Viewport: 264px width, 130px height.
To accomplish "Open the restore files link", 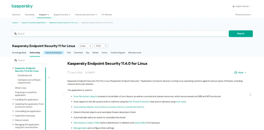I will tap(140, 123).
